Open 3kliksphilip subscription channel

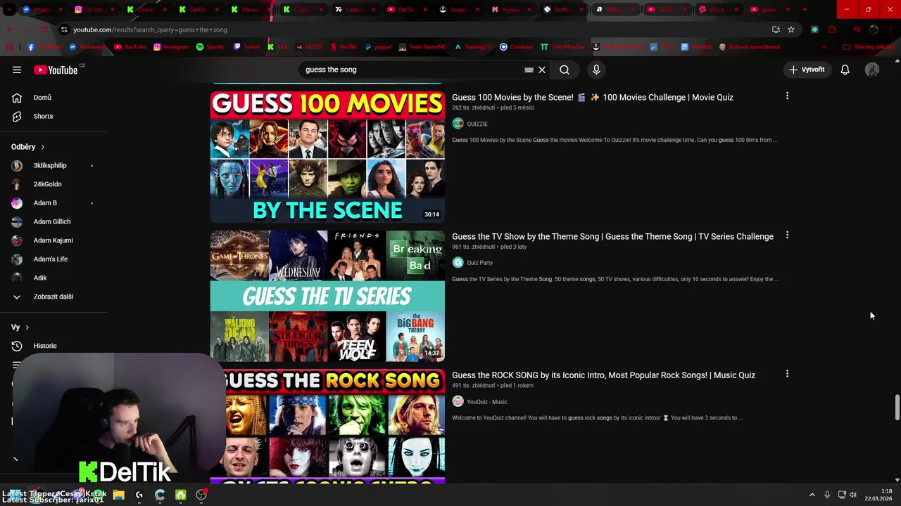tap(50, 165)
